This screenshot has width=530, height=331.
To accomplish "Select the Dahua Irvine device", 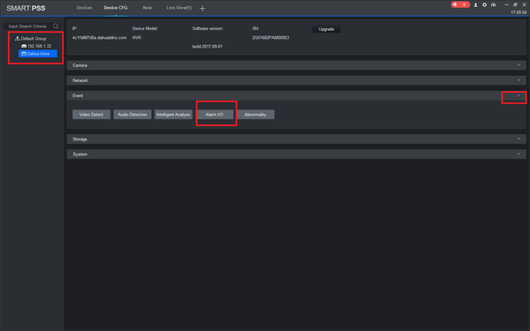I will click(38, 54).
